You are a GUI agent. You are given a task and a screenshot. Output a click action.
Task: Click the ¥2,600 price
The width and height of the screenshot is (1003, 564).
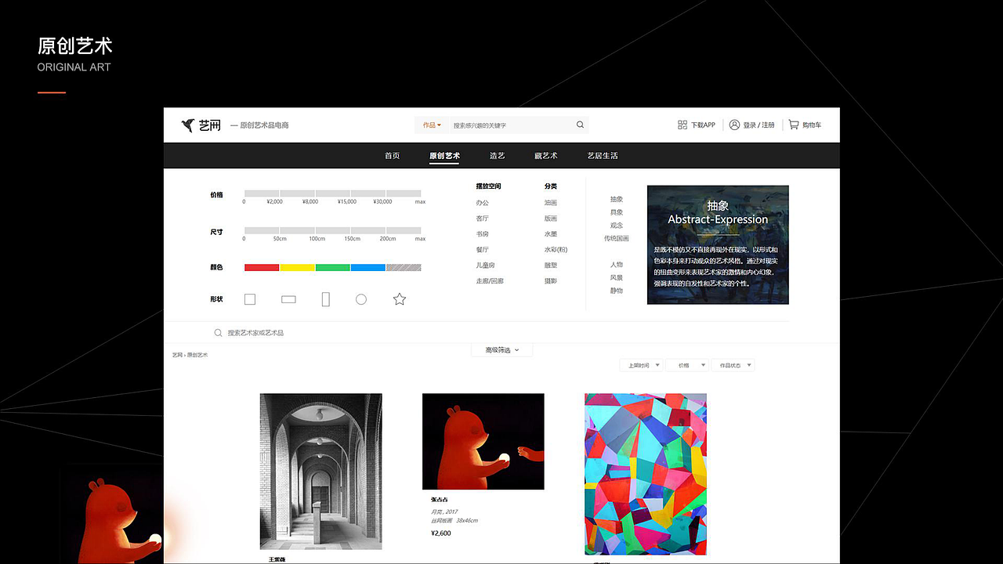point(441,533)
